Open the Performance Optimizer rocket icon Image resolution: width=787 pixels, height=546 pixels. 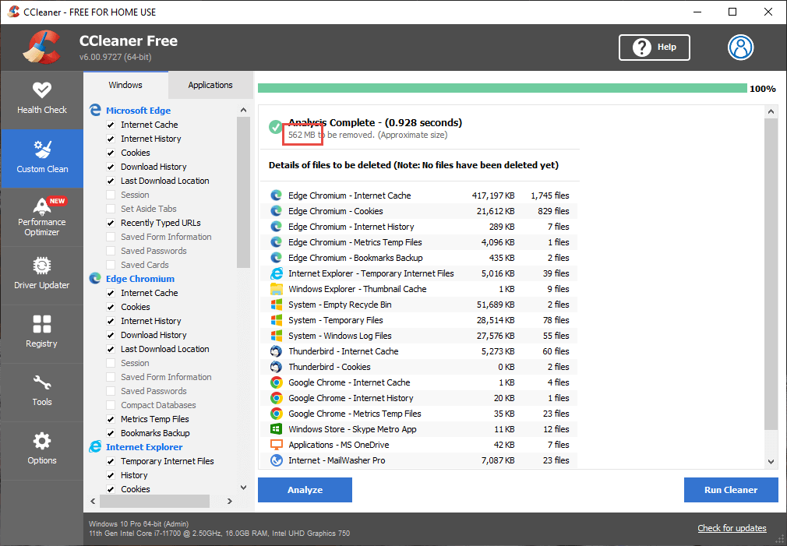point(41,206)
